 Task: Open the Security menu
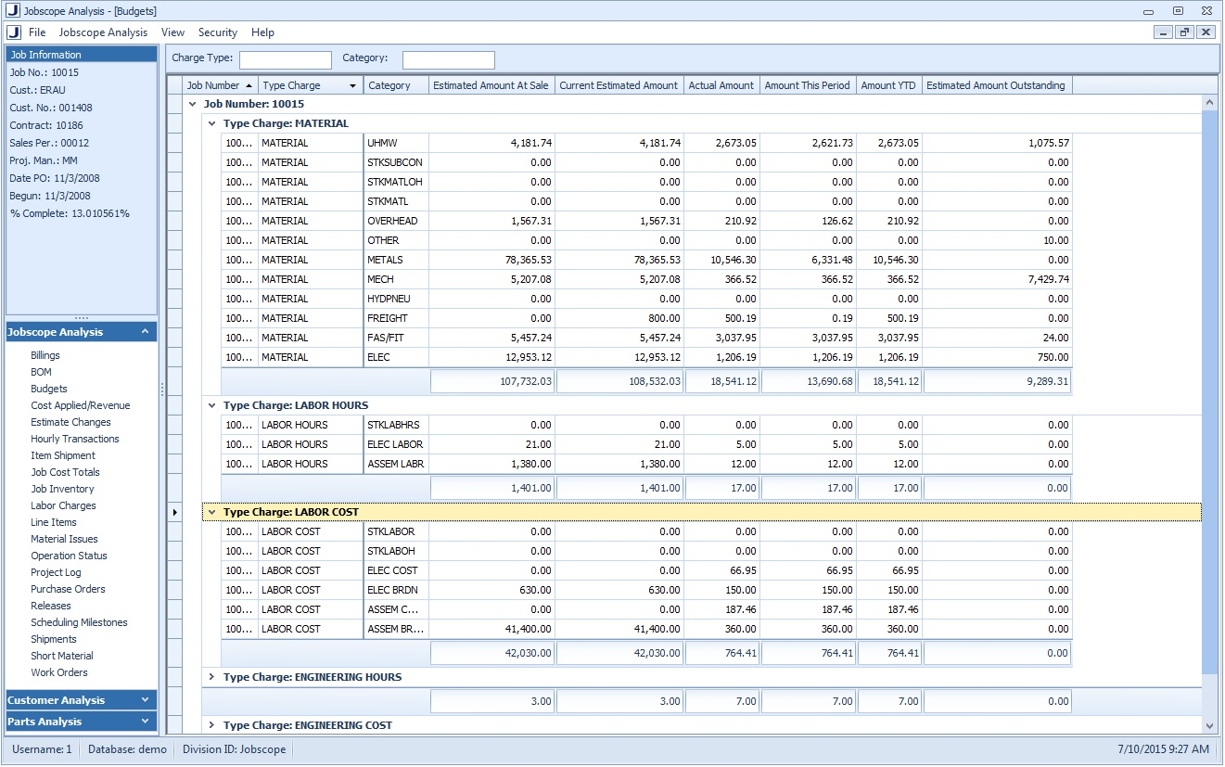(218, 32)
